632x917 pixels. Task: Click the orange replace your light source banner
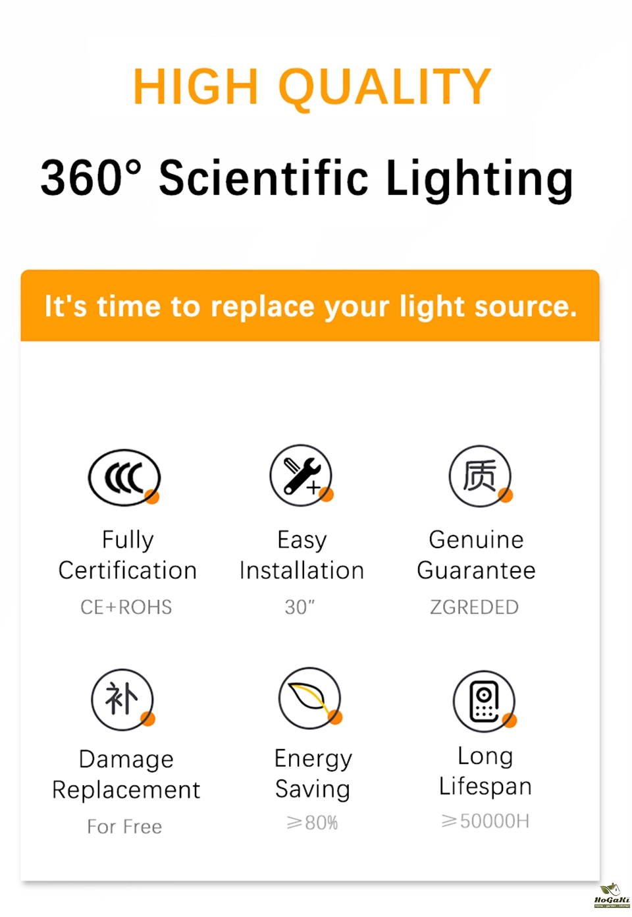coord(310,306)
